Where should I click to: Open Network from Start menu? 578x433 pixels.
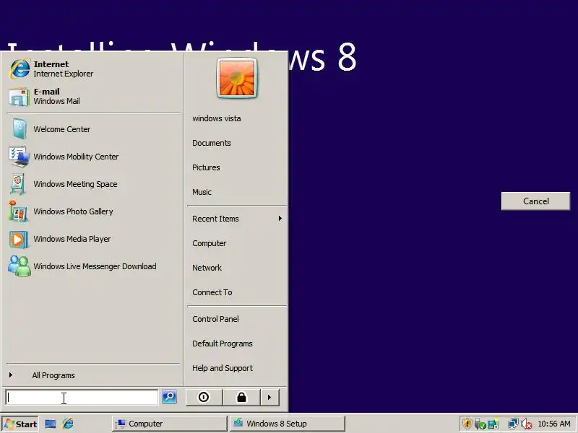[x=207, y=268]
